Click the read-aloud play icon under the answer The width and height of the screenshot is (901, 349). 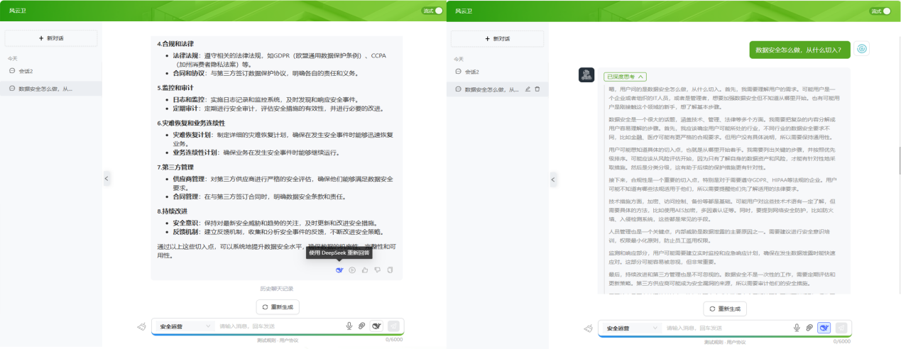pos(352,270)
